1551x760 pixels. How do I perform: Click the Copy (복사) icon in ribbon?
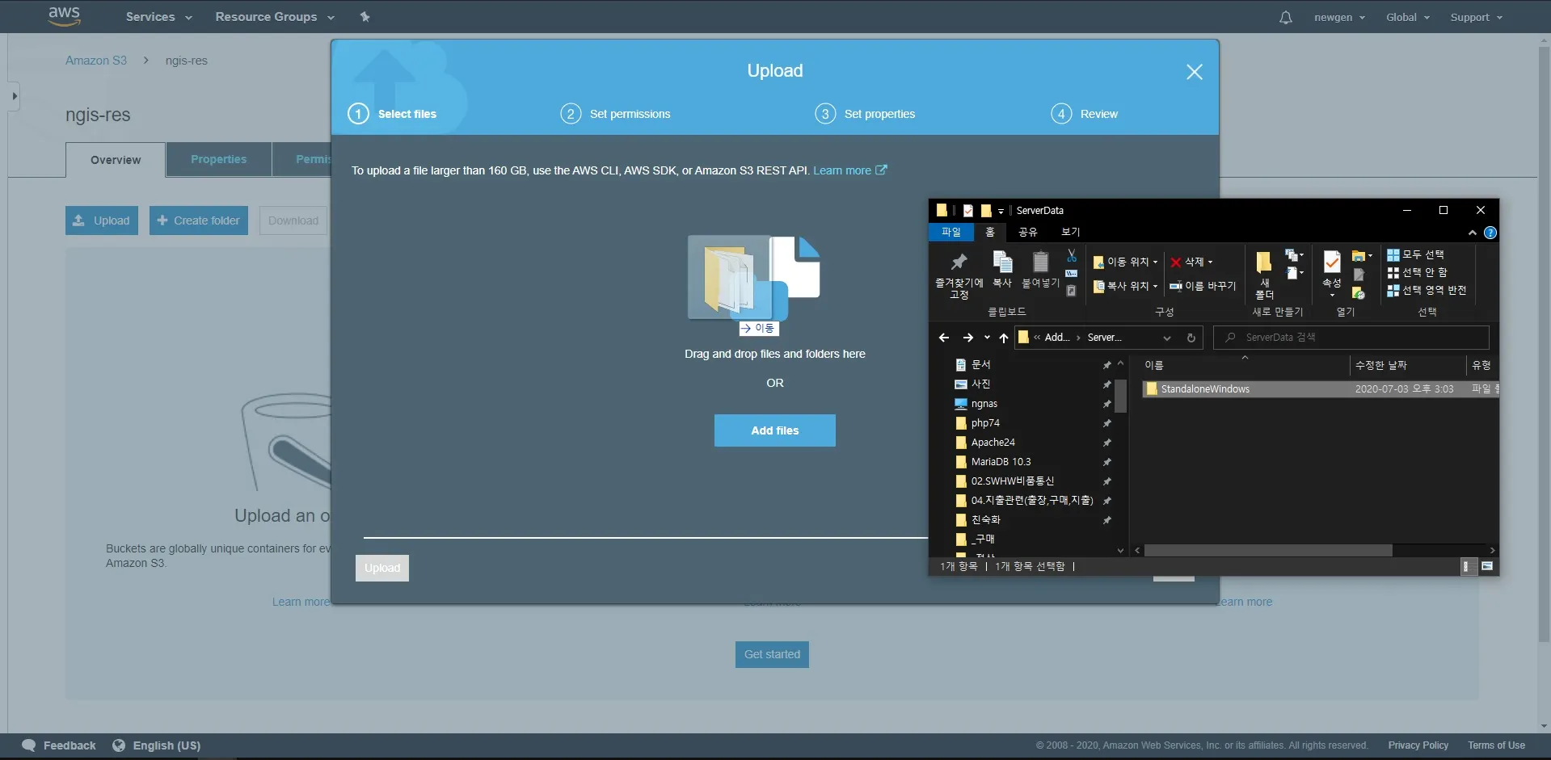pos(1002,267)
